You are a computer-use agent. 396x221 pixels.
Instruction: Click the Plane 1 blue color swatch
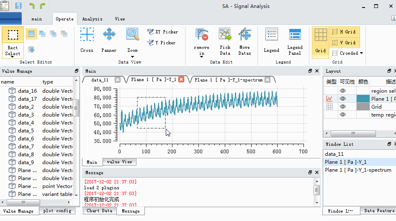(x=363, y=99)
